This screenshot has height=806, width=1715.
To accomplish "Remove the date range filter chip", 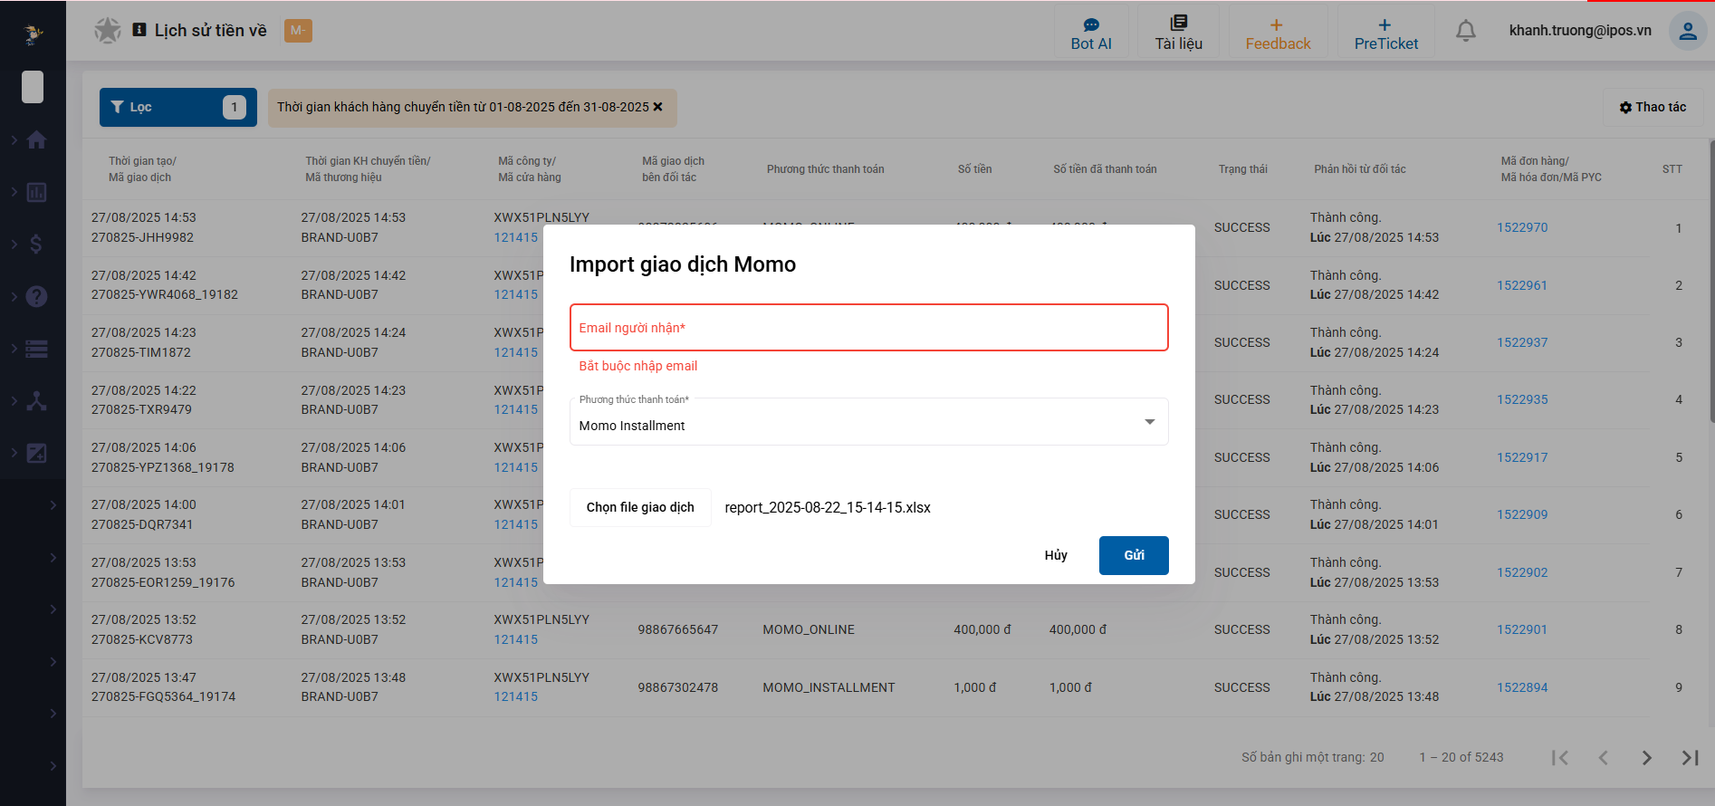I will tap(657, 107).
